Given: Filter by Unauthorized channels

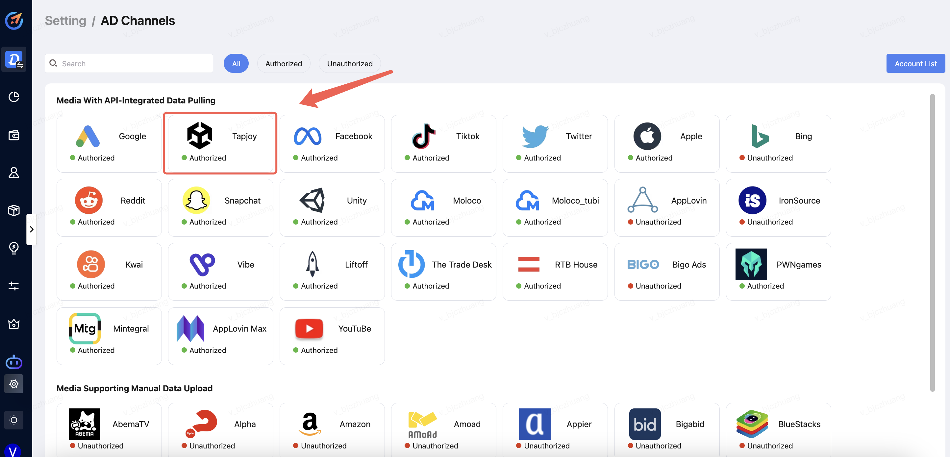Looking at the screenshot, I should click(349, 64).
